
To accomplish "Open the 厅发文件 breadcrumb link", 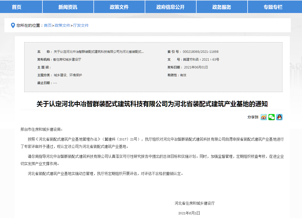I will 81,25.
